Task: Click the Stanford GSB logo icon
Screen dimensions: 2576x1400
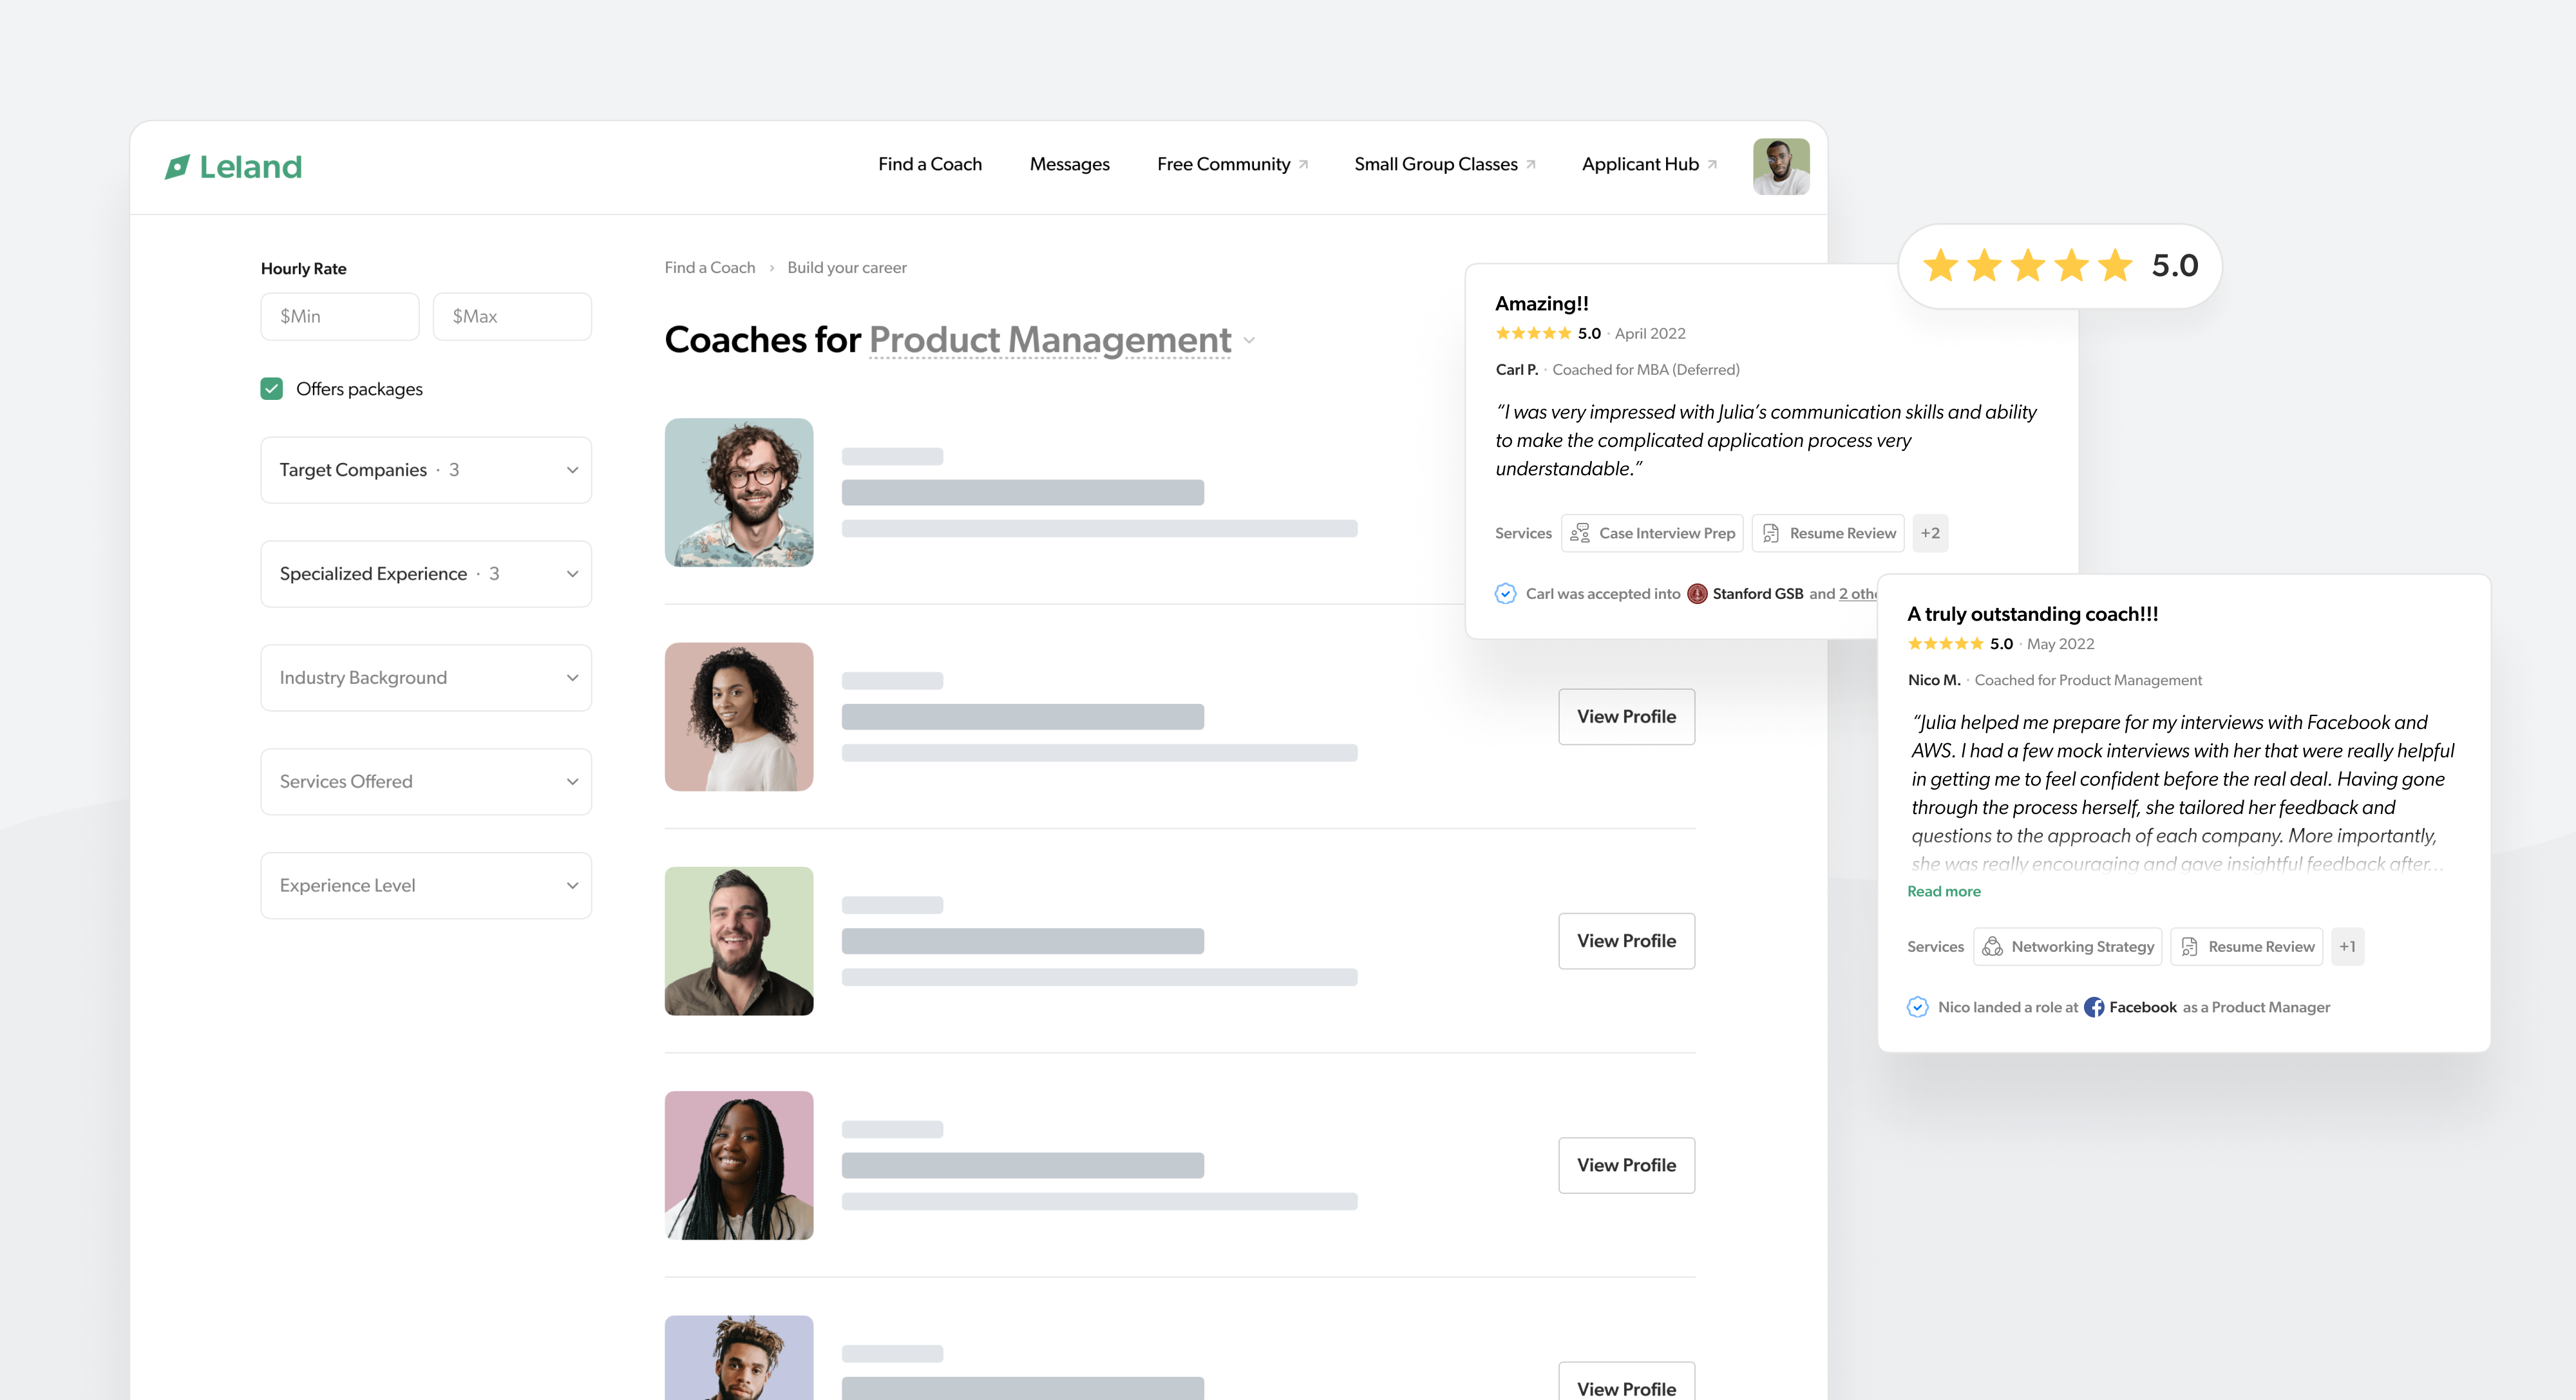Action: 1697,594
